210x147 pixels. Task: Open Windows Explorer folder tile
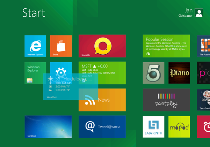pos(35,73)
